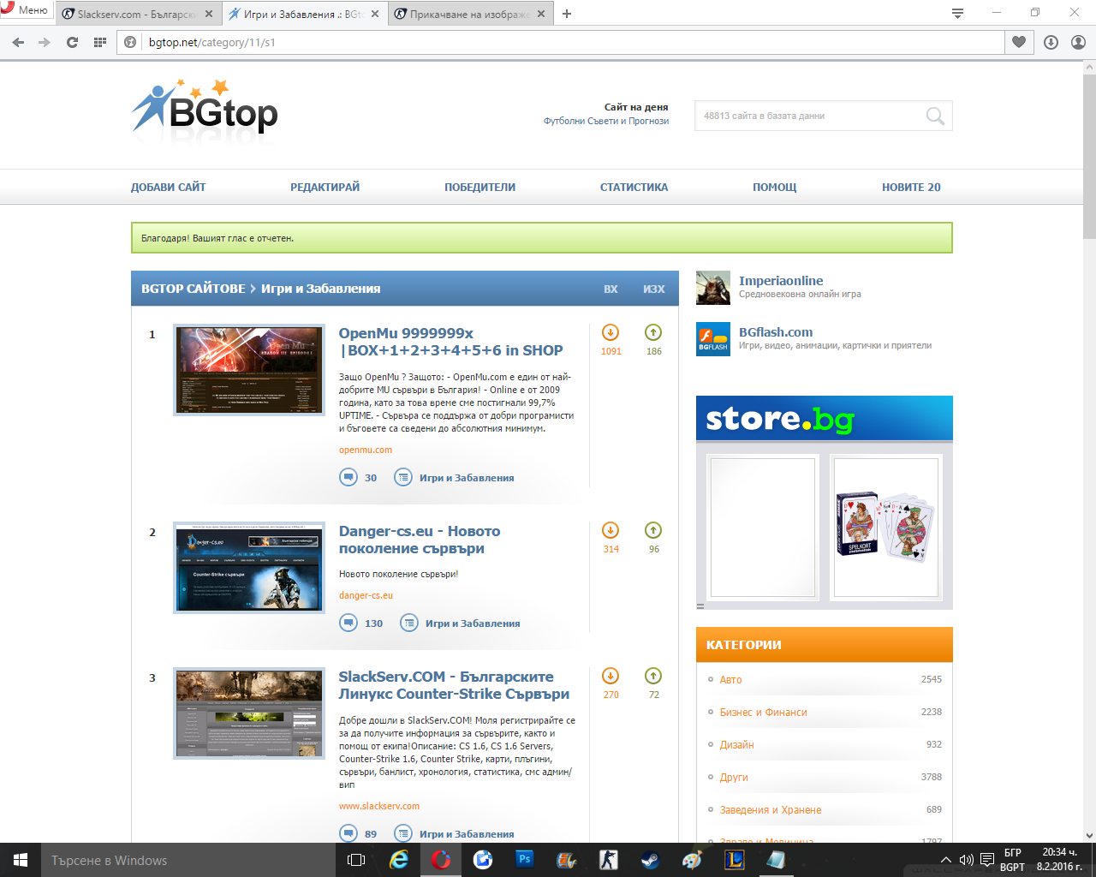Bookmark page with heart icon

(x=1018, y=42)
